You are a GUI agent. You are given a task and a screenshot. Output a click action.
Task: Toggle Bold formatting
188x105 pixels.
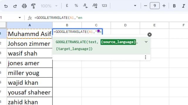tap(174, 6)
